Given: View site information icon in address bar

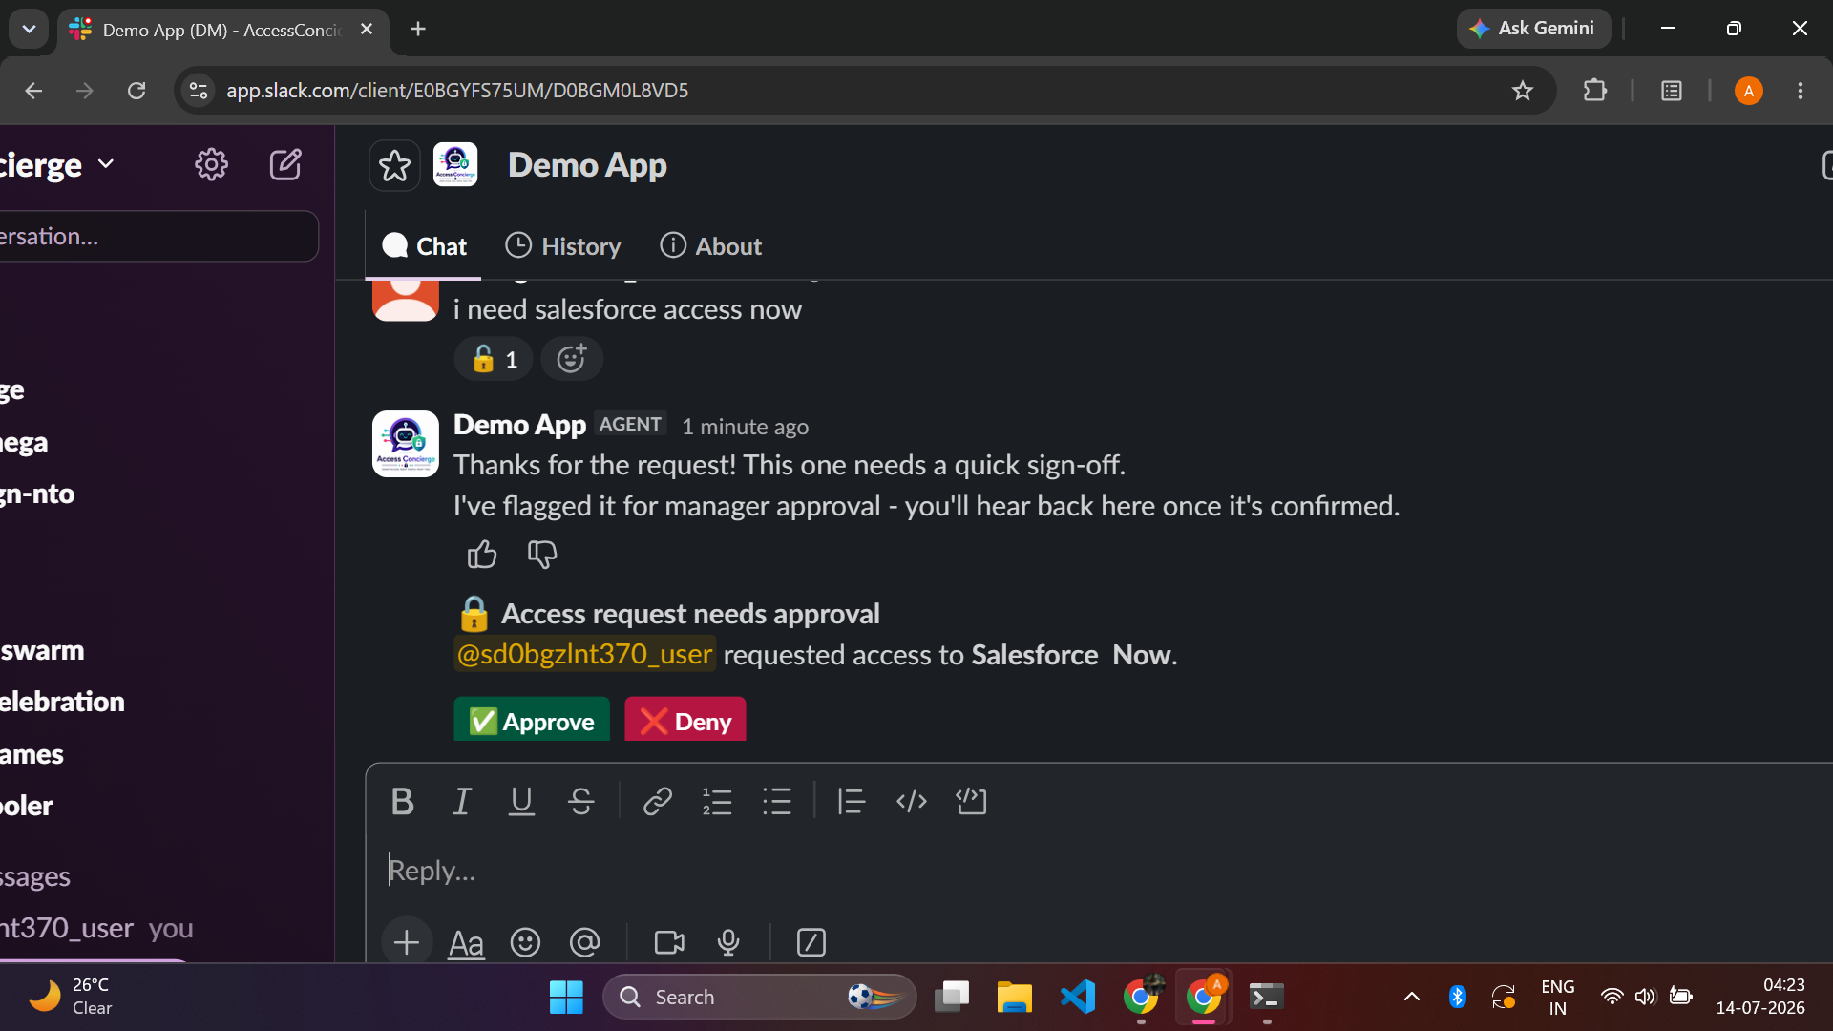Looking at the screenshot, I should [x=199, y=91].
